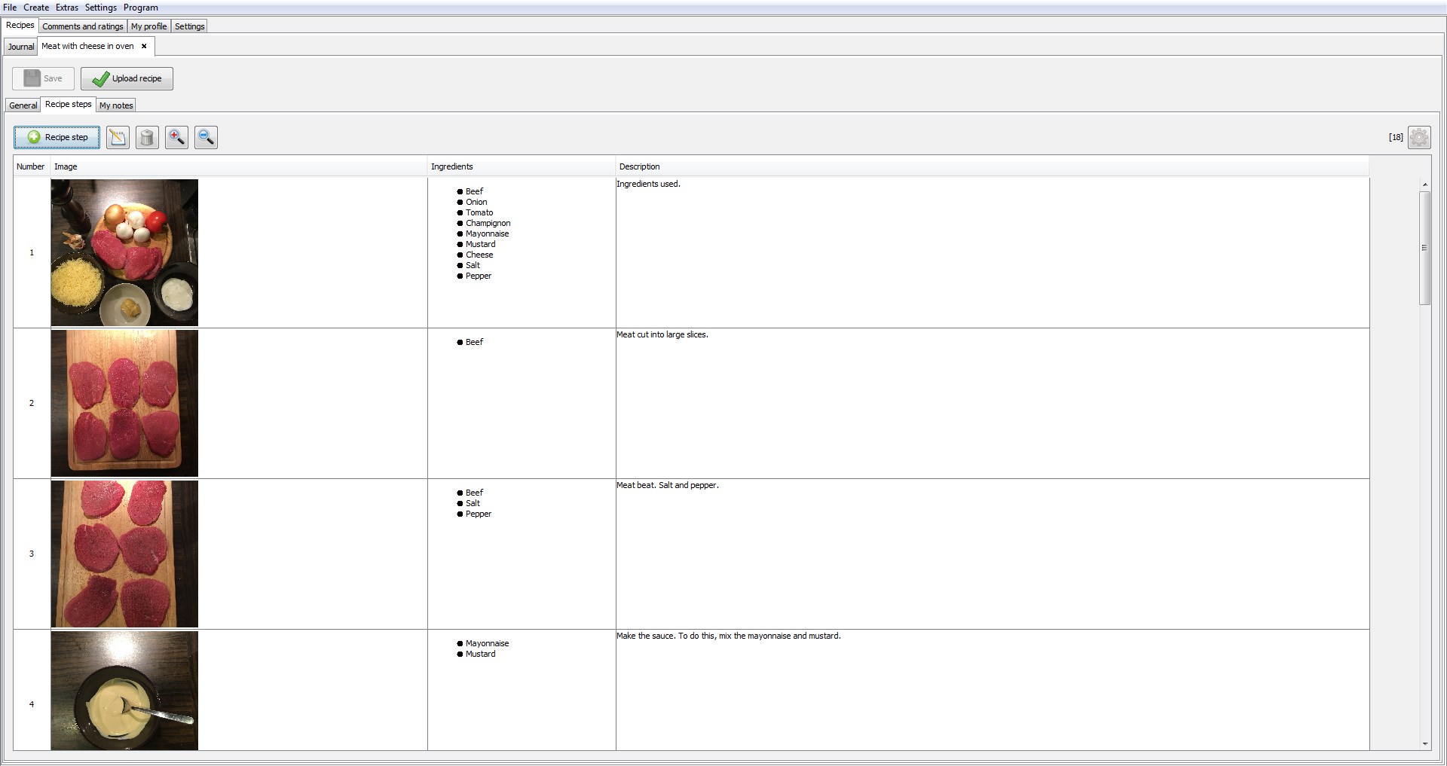
Task: Open the Extras menu
Action: (66, 7)
